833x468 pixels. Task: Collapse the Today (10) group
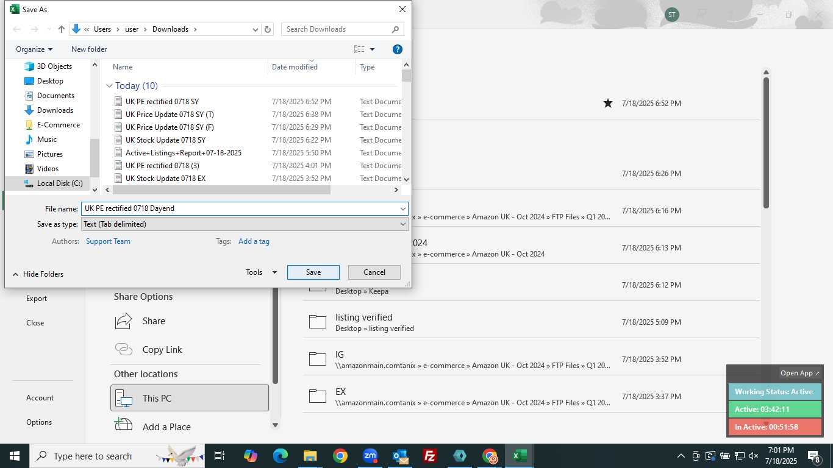(x=109, y=86)
